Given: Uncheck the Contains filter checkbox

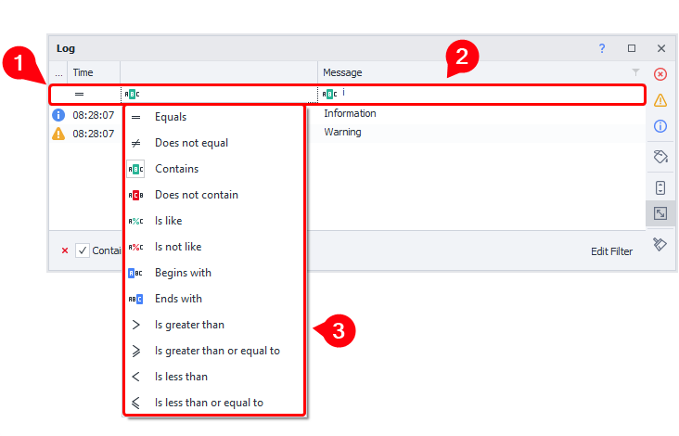Looking at the screenshot, I should point(83,250).
